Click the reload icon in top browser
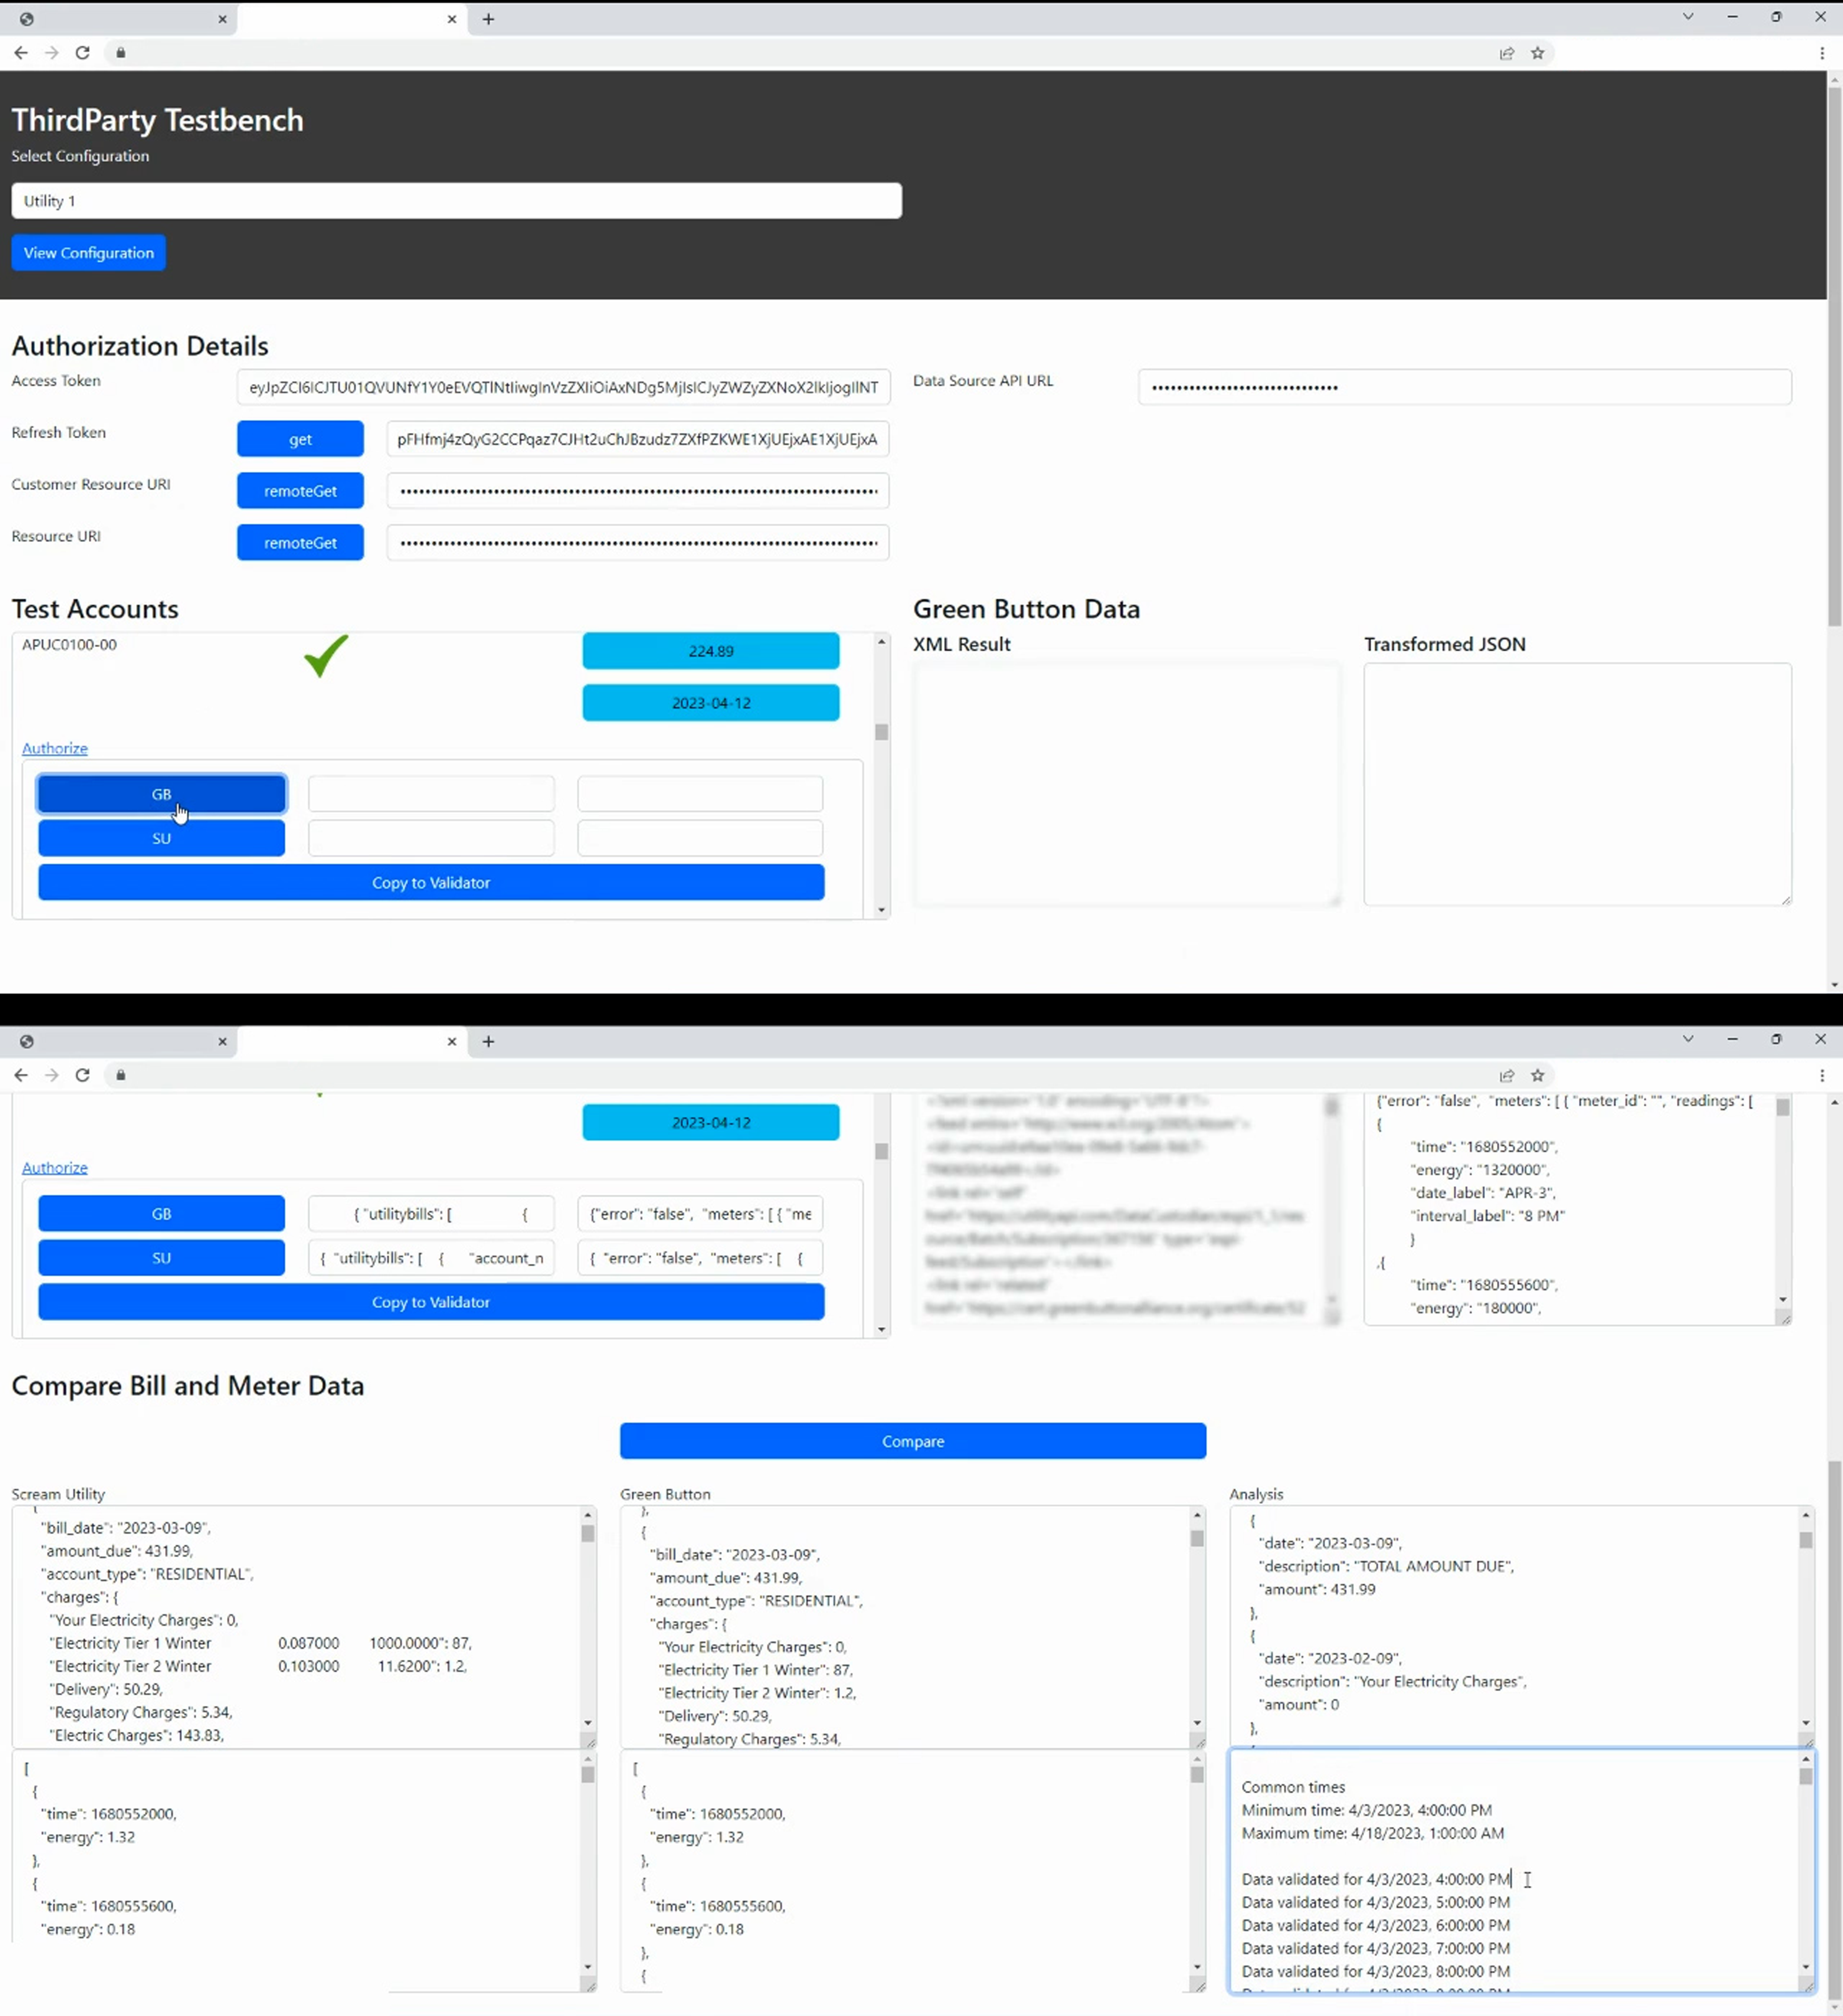Image resolution: width=1843 pixels, height=2016 pixels. 83,53
